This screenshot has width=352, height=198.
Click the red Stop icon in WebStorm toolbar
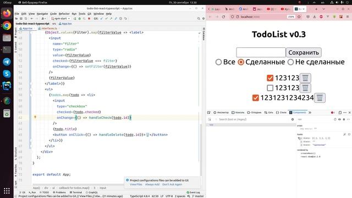(x=89, y=19)
